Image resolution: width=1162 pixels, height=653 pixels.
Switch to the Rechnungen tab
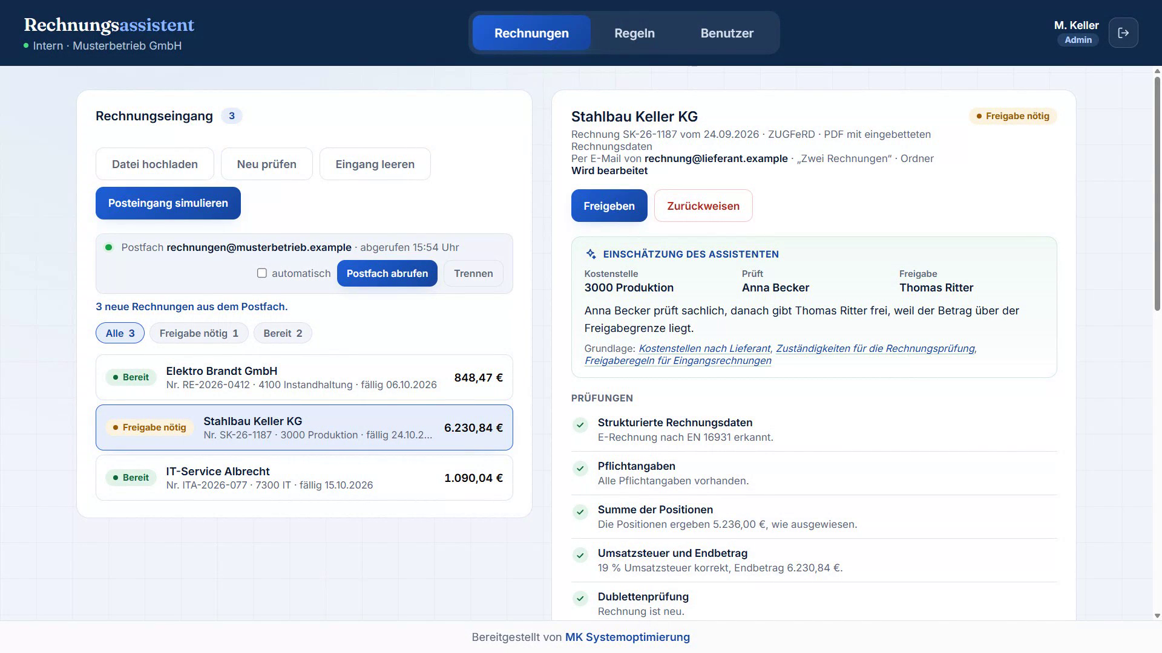click(x=531, y=33)
